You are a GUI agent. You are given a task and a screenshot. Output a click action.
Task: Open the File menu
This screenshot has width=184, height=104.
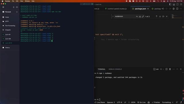[x=13, y=1]
